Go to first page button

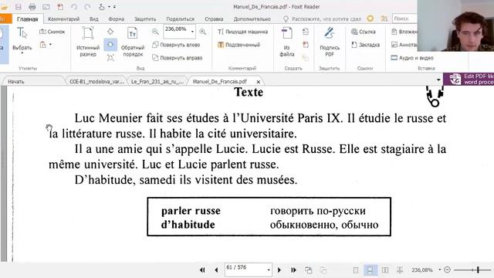pyautogui.click(x=202, y=270)
